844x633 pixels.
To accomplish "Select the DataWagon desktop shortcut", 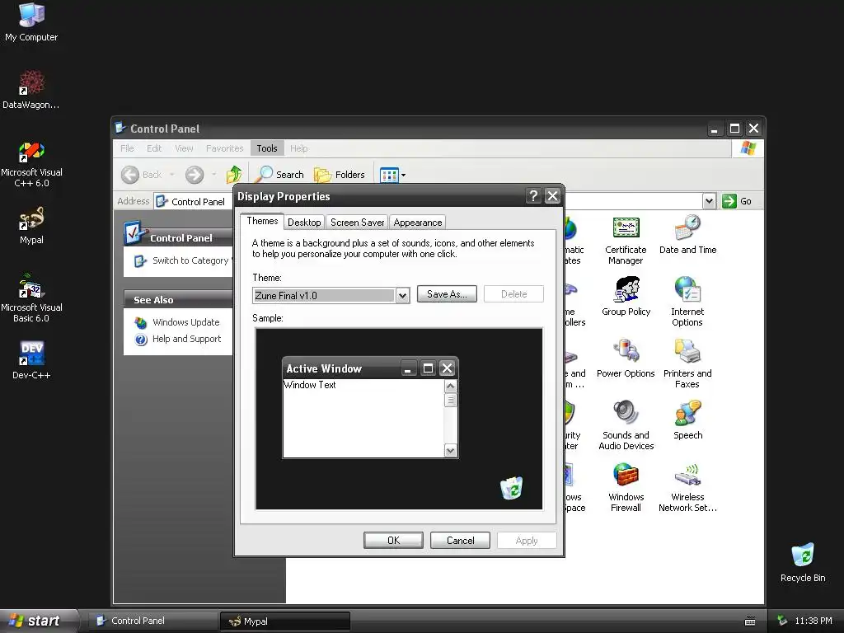I will pyautogui.click(x=31, y=89).
